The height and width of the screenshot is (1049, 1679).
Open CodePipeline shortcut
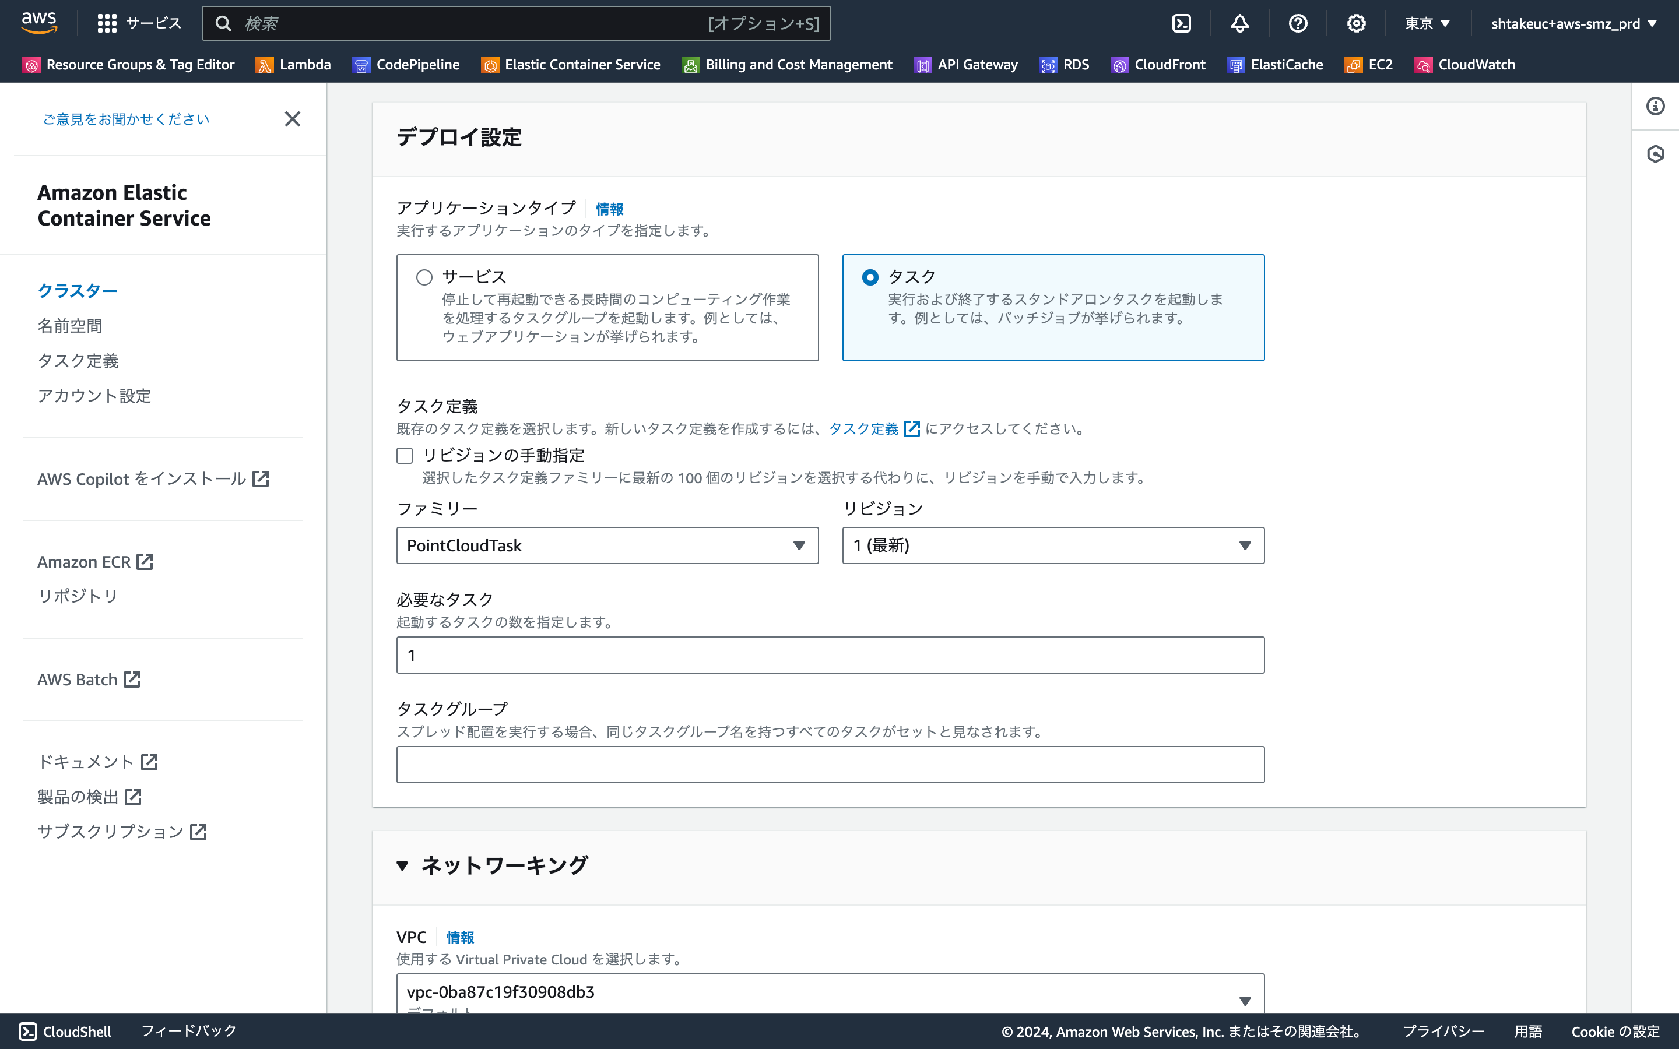[x=406, y=65]
